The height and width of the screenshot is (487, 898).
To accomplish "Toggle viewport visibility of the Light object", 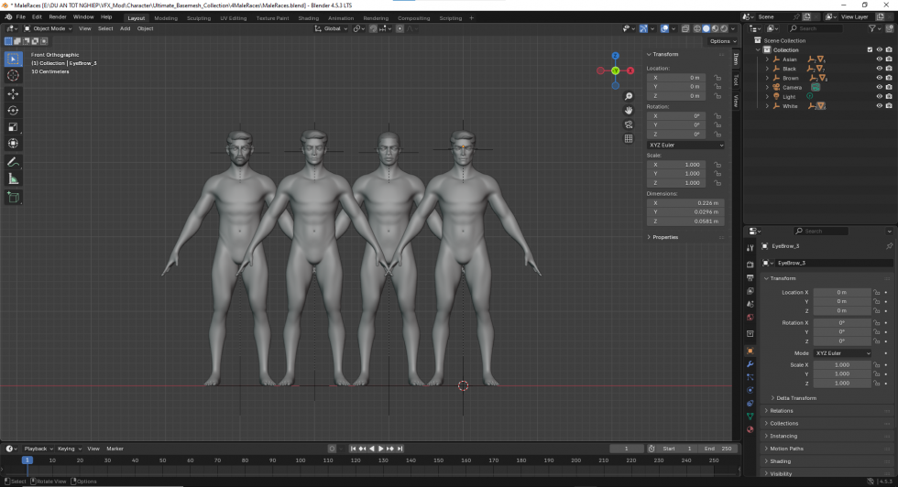I will coord(879,97).
